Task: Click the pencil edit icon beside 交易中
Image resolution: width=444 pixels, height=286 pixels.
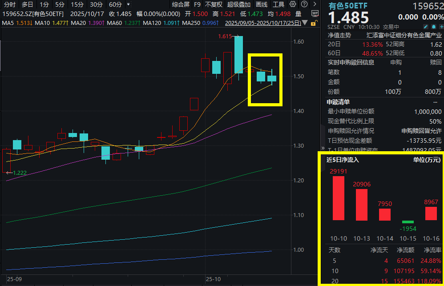Action: [426, 27]
